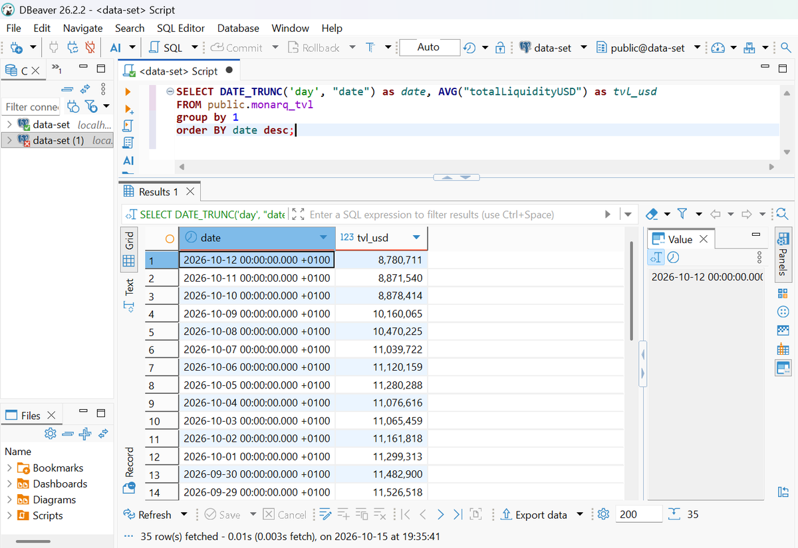798x548 pixels.
Task: Open the Navigate menu
Action: point(82,28)
